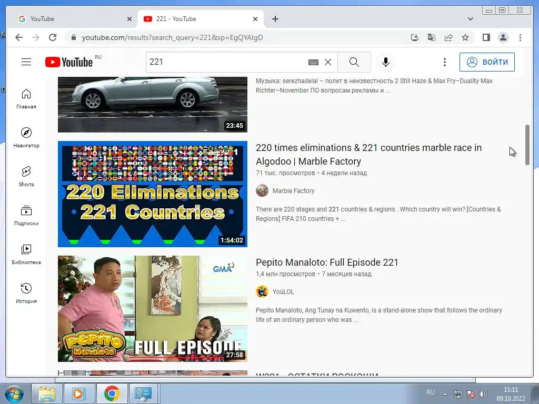Click the browser address bar URL
This screenshot has width=539, height=404.
pyautogui.click(x=172, y=37)
